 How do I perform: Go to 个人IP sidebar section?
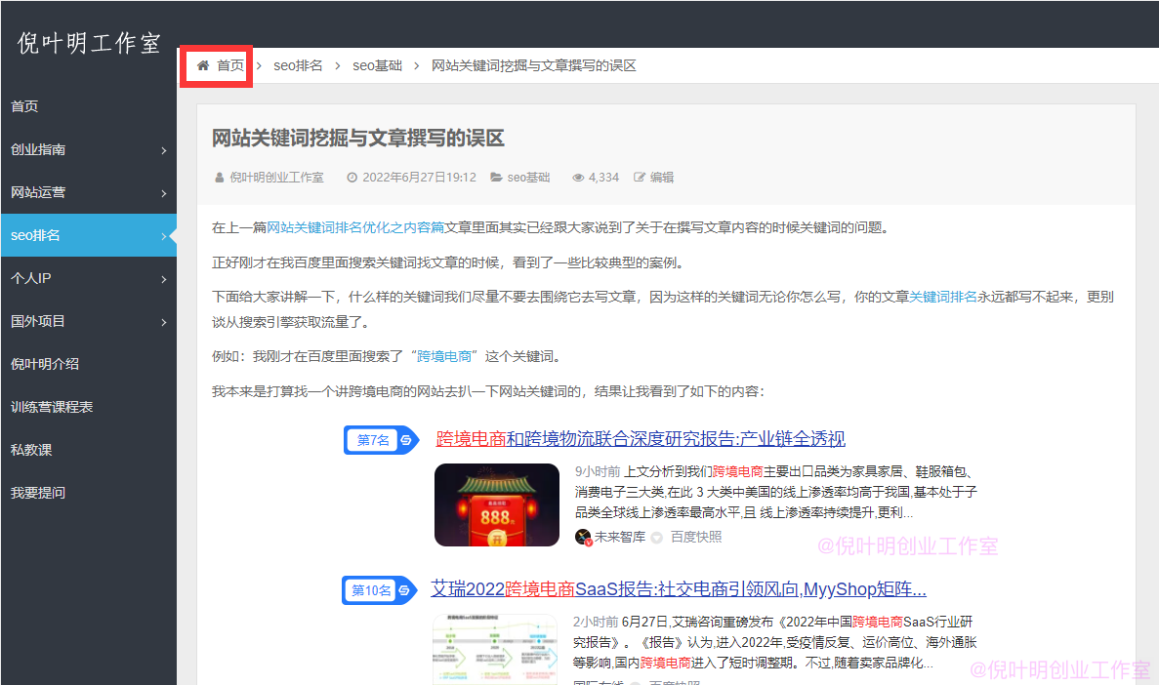tap(89, 278)
